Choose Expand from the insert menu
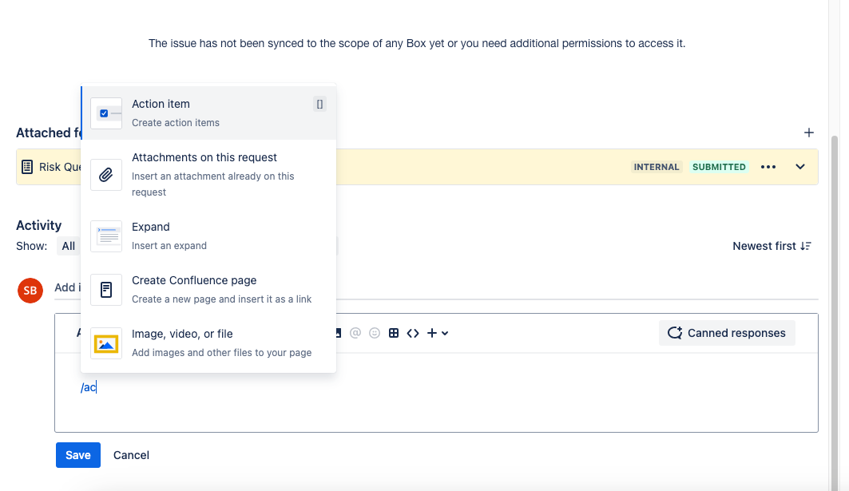 pos(208,236)
